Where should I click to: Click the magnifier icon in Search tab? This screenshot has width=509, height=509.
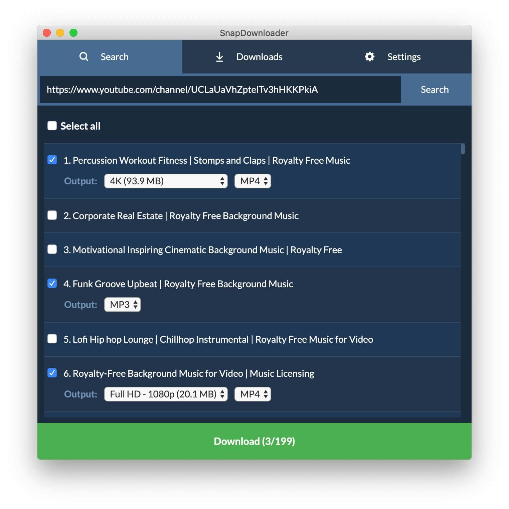click(84, 56)
